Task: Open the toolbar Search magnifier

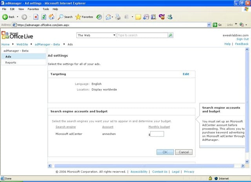Action: click(60, 17)
